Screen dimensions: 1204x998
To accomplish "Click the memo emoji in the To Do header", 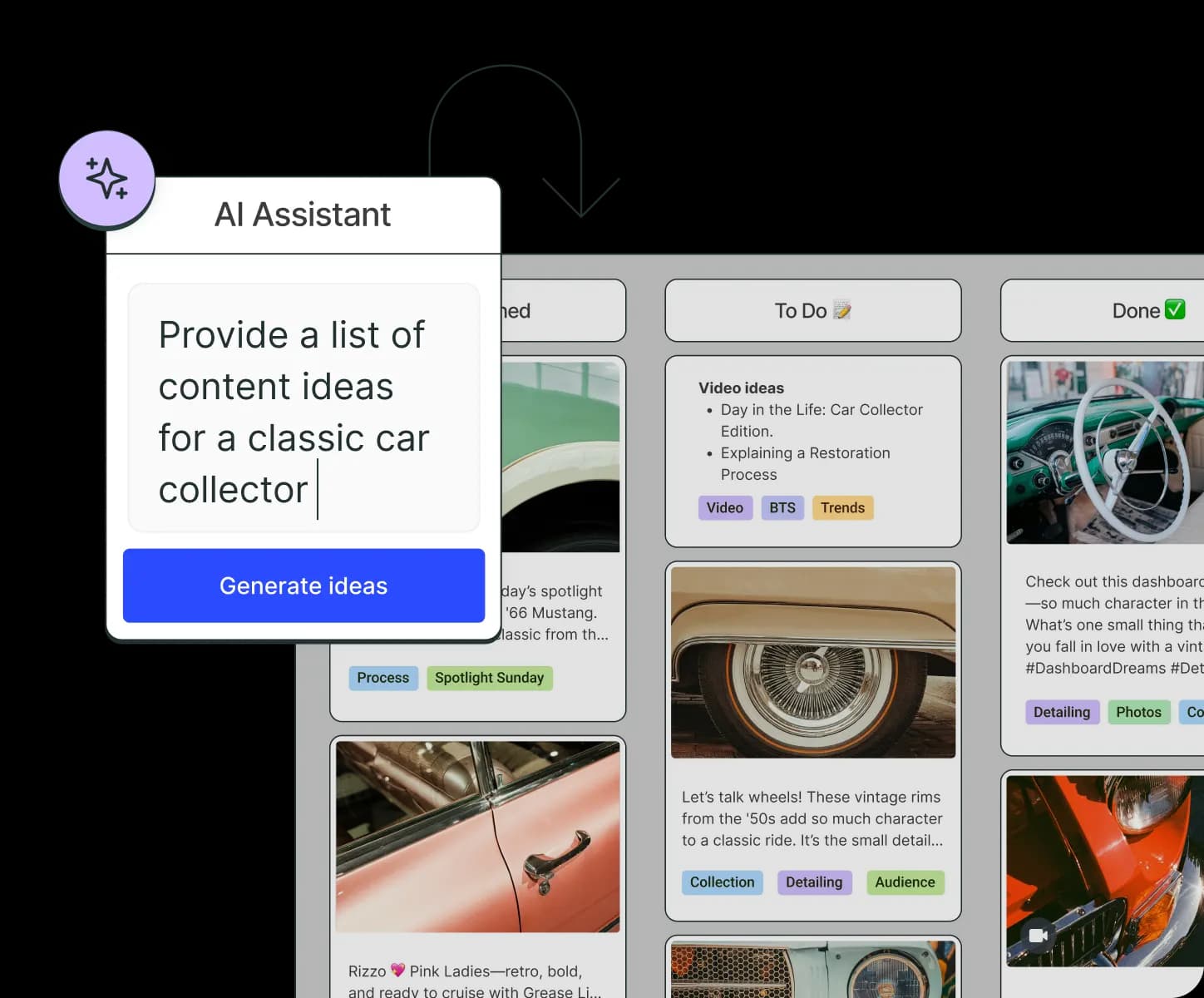I will point(844,309).
